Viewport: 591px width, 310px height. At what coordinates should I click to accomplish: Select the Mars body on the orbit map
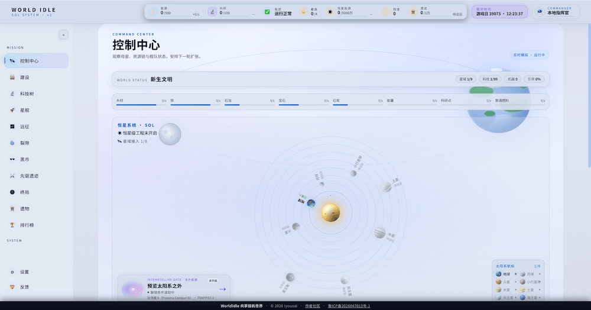click(x=296, y=227)
